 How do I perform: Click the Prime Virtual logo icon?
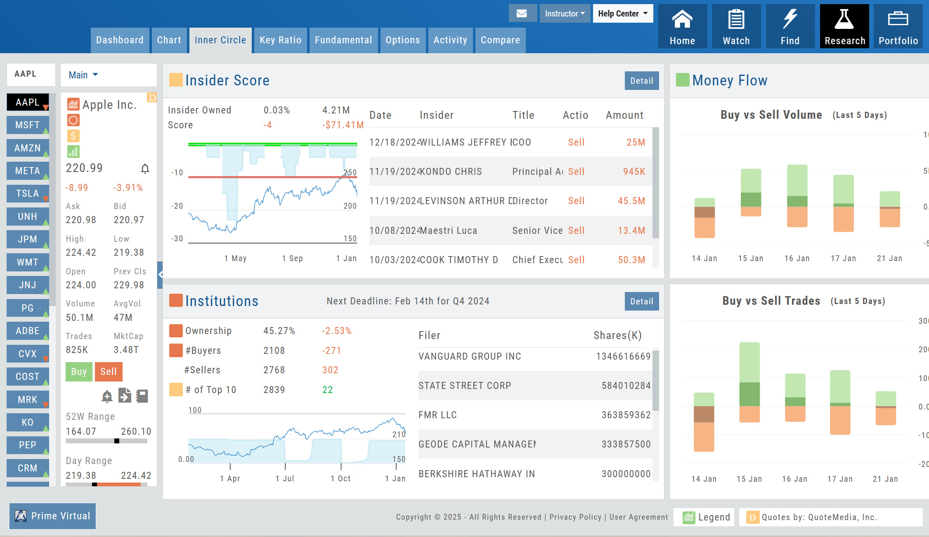coord(21,516)
